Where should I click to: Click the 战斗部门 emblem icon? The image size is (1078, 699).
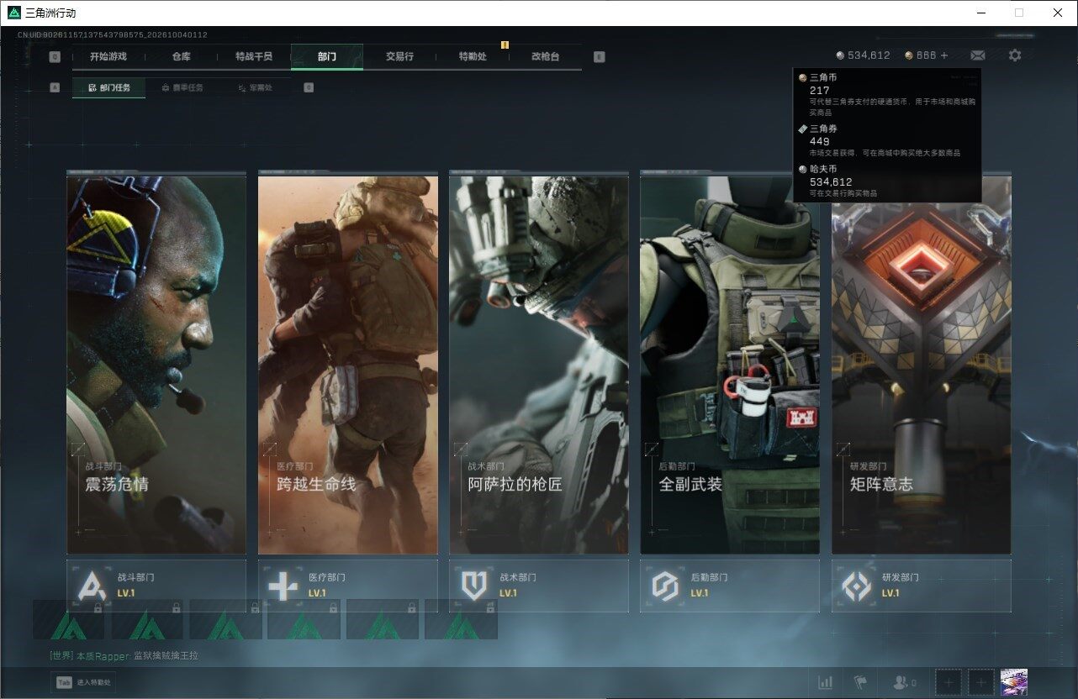92,585
